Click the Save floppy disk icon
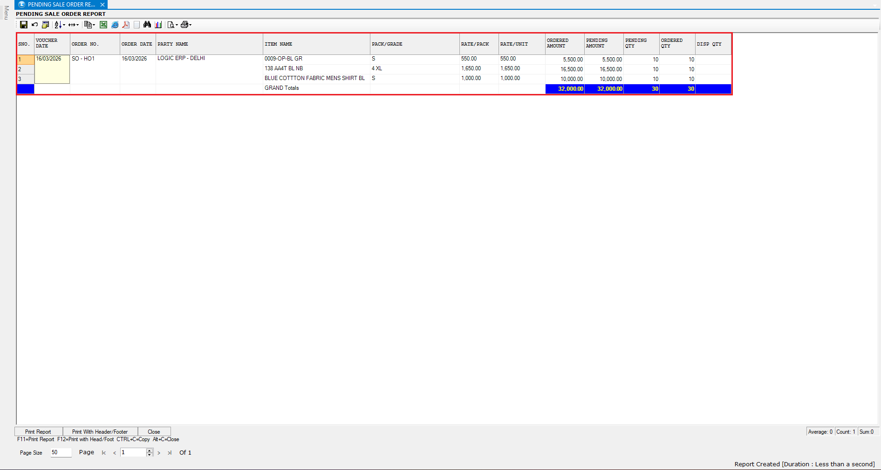This screenshot has width=881, height=470. pos(24,25)
